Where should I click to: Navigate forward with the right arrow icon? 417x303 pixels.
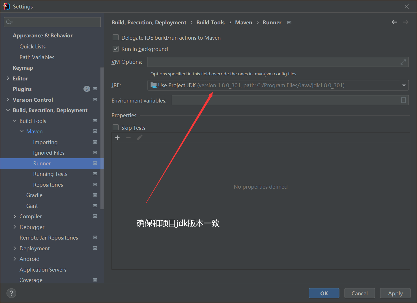coord(406,22)
